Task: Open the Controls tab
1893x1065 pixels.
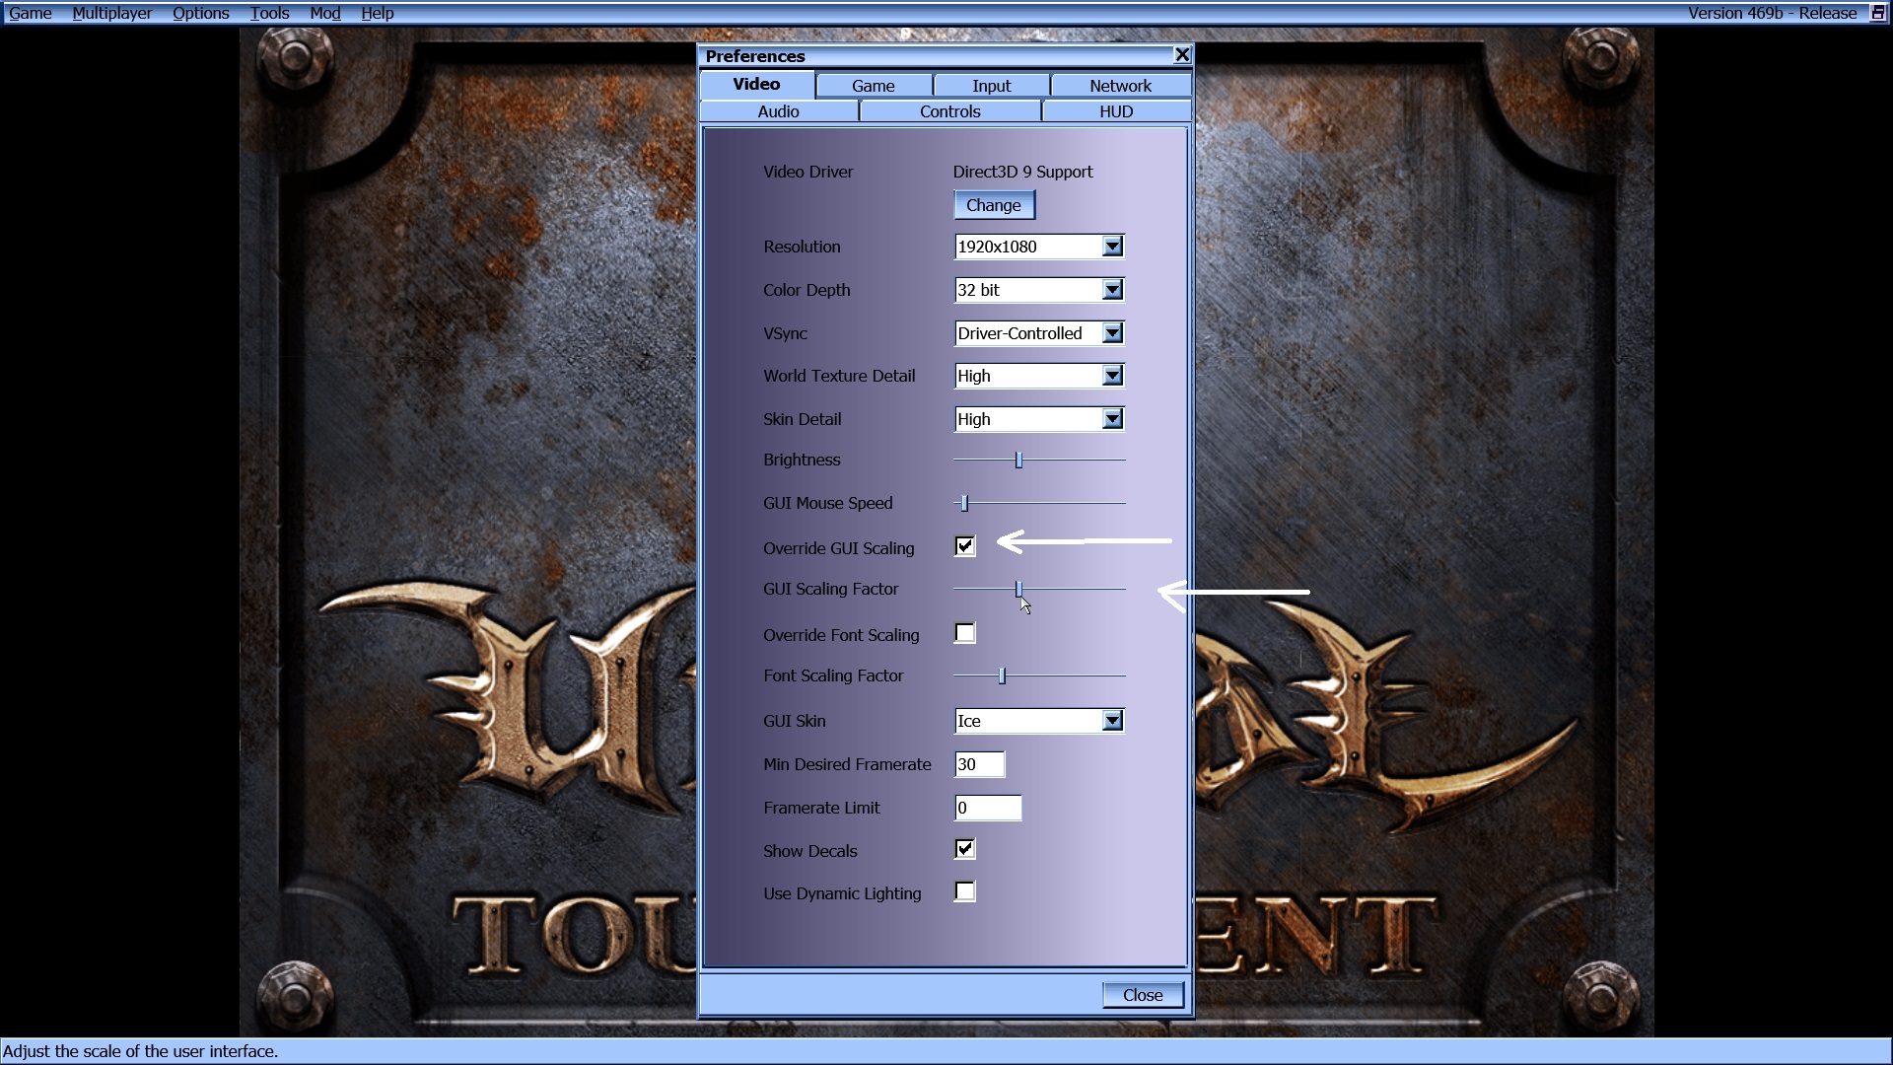Action: pos(948,110)
